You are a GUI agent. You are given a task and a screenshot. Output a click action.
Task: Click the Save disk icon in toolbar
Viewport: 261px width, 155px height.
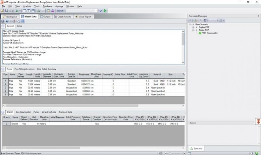(x=6, y=11)
